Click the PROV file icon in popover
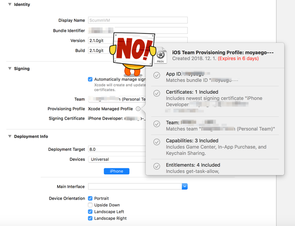Screen dimensions: 295x226 161,55
